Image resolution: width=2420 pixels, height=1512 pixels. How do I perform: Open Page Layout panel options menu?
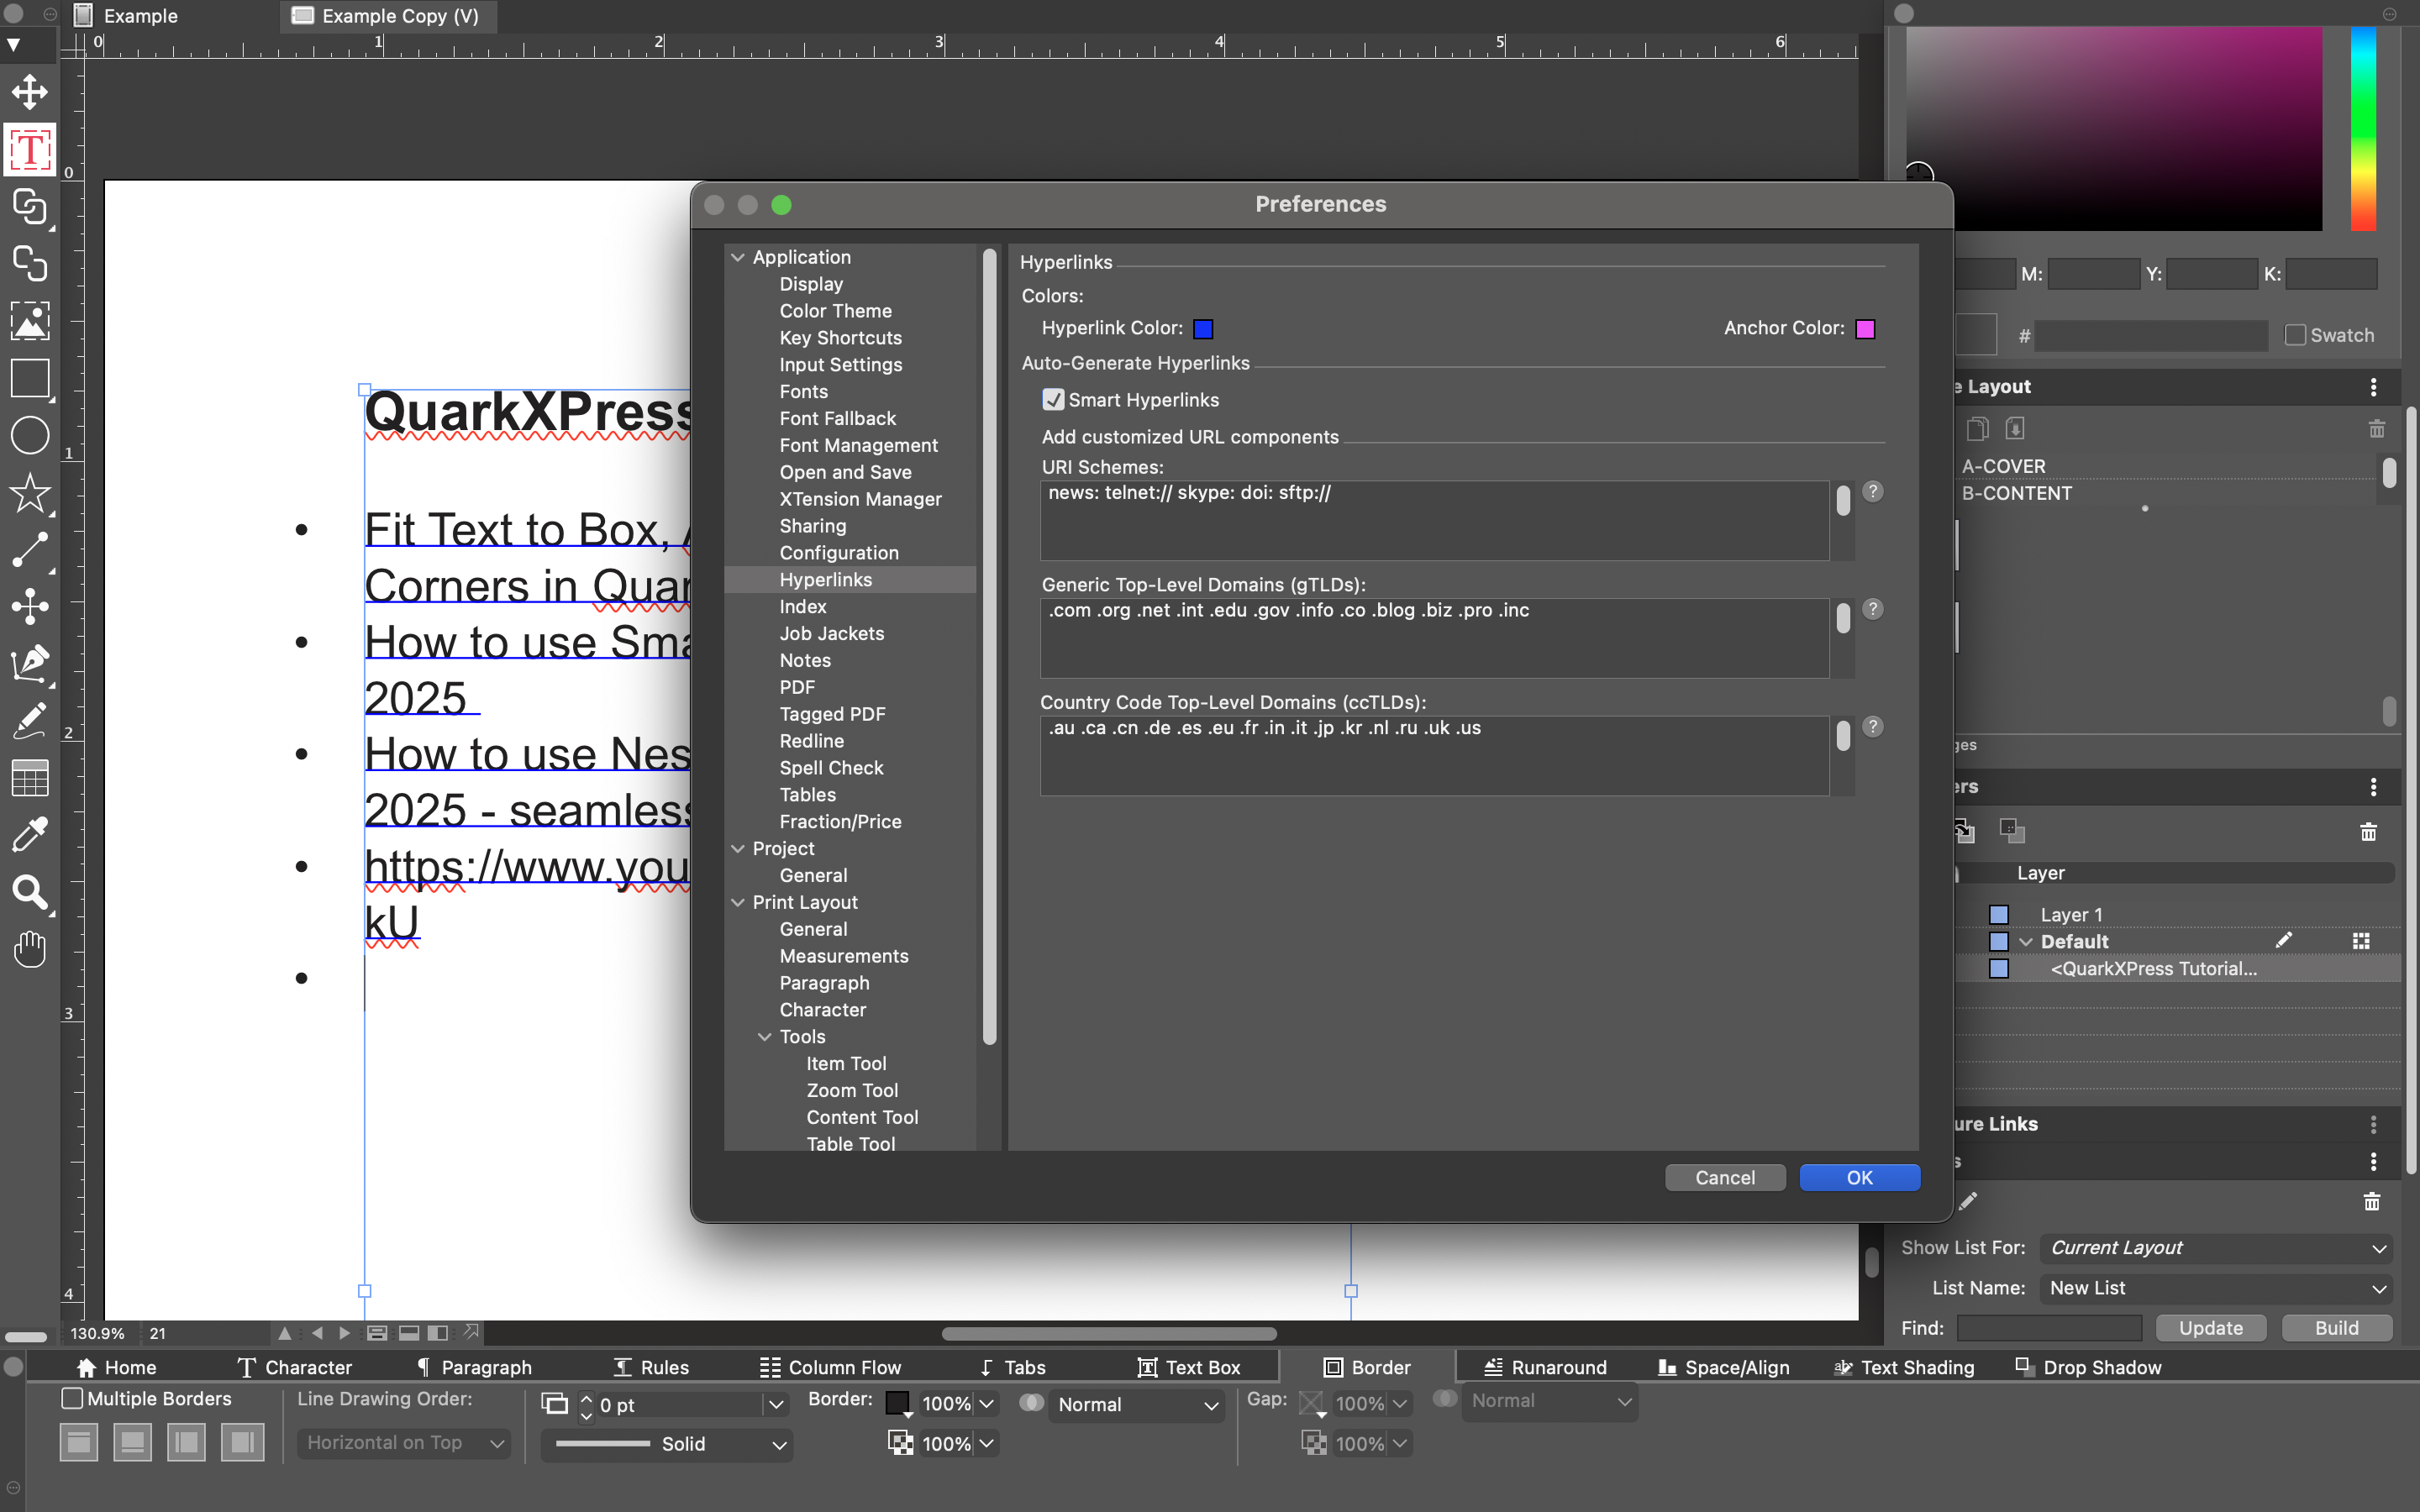pos(2373,387)
